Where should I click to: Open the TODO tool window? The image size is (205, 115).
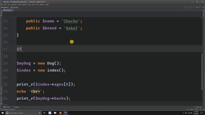[x=7, y=107]
